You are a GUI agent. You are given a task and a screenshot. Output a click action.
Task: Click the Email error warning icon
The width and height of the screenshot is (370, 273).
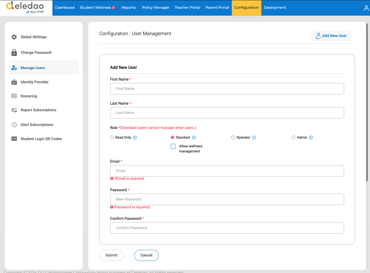tap(112, 179)
